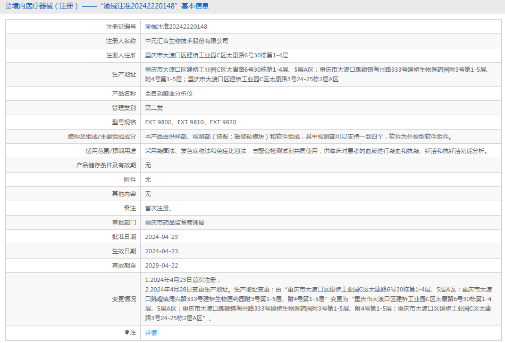
Task: Click the 批准日期 label
Action: 124,237
